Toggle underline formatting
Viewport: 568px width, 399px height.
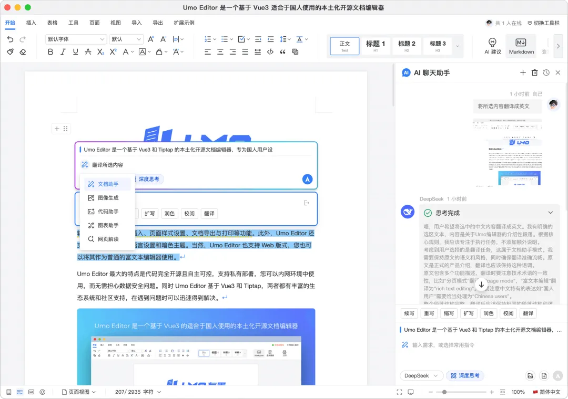point(75,52)
